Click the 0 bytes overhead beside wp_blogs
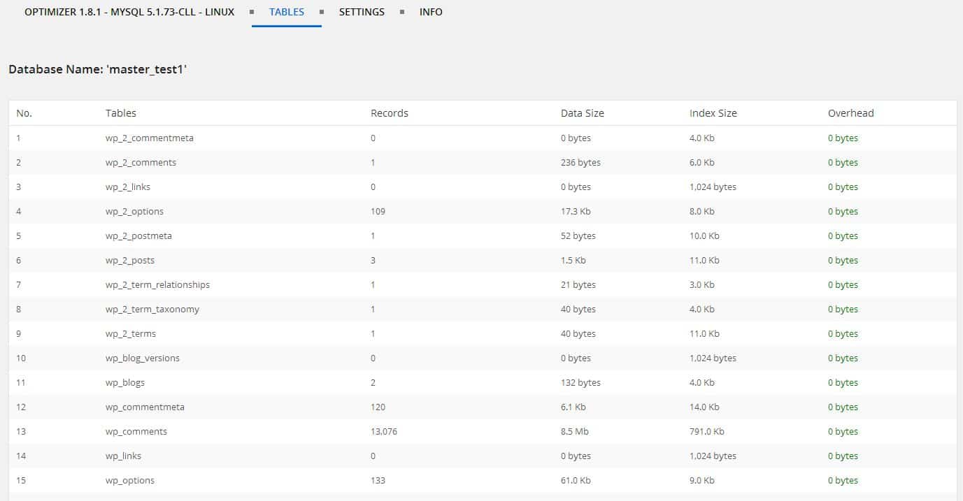 [x=842, y=382]
